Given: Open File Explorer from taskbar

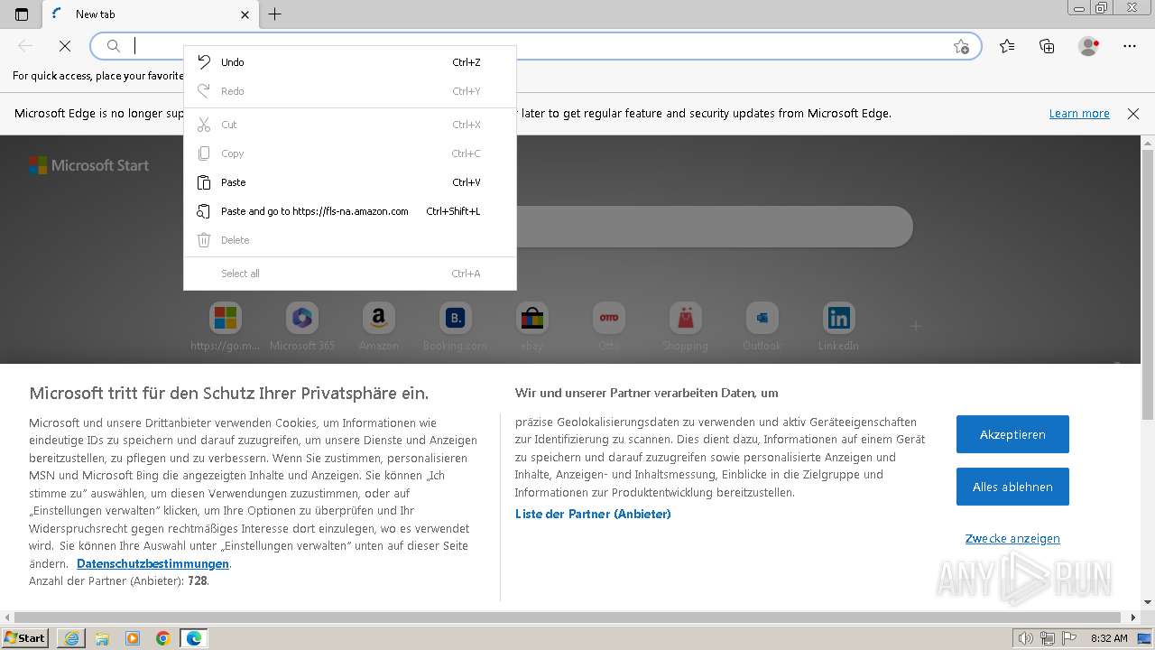Looking at the screenshot, I should pos(102,638).
